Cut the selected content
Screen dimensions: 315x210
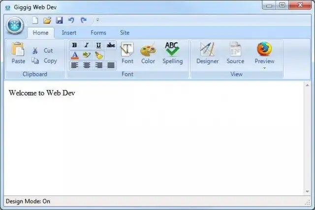coord(43,51)
